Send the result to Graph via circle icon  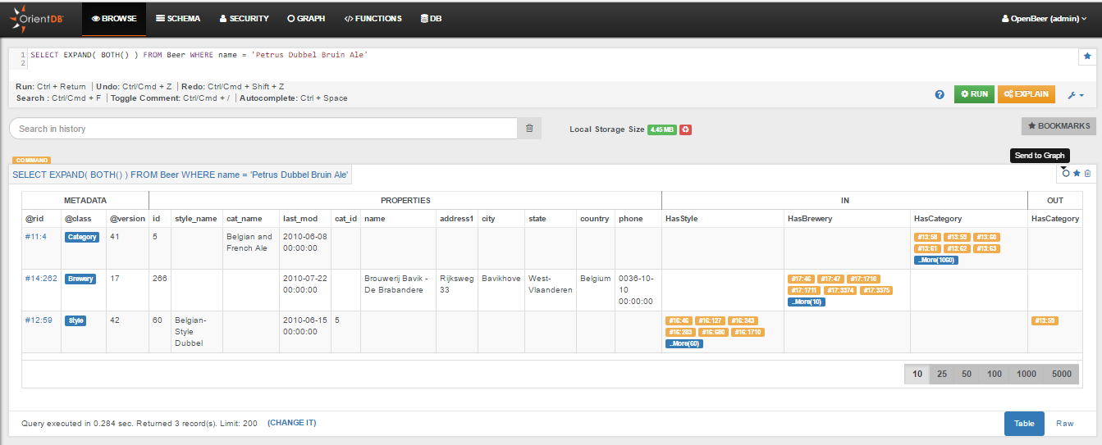1066,173
